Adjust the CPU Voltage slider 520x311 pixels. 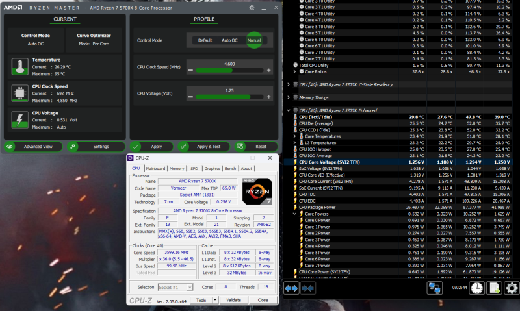pyautogui.click(x=229, y=97)
